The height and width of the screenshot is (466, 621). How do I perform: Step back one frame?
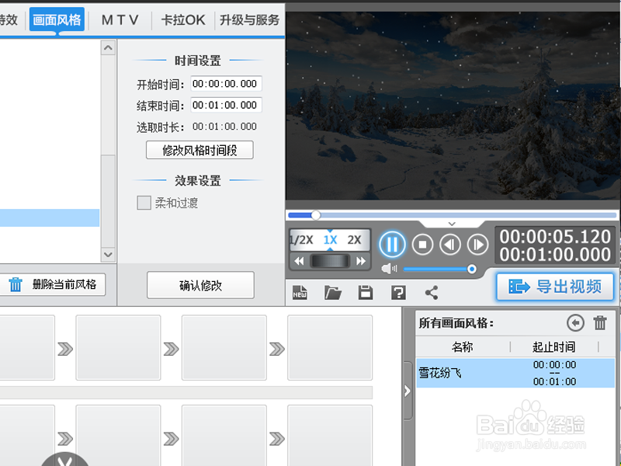450,245
